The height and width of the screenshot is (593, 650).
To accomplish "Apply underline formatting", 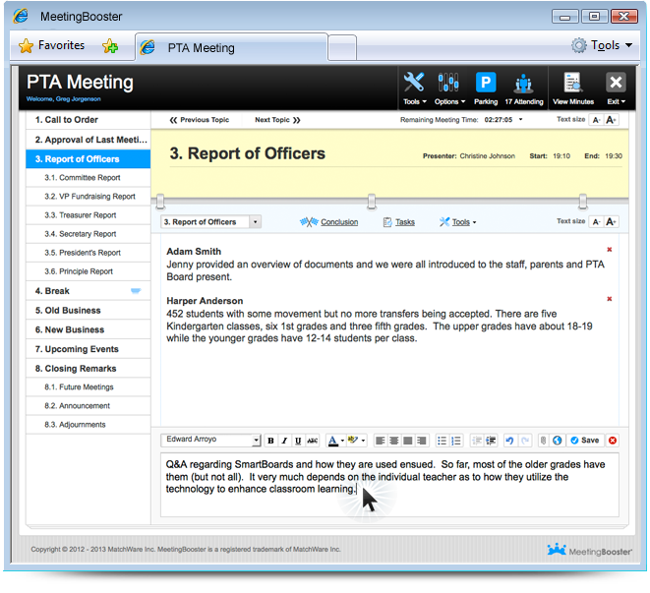I will tap(298, 441).
